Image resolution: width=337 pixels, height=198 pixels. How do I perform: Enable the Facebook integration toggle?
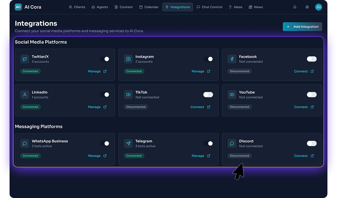point(312,59)
